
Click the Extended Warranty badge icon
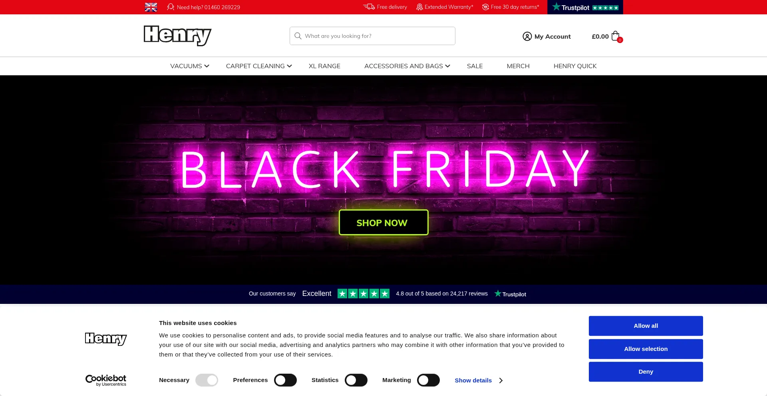419,7
